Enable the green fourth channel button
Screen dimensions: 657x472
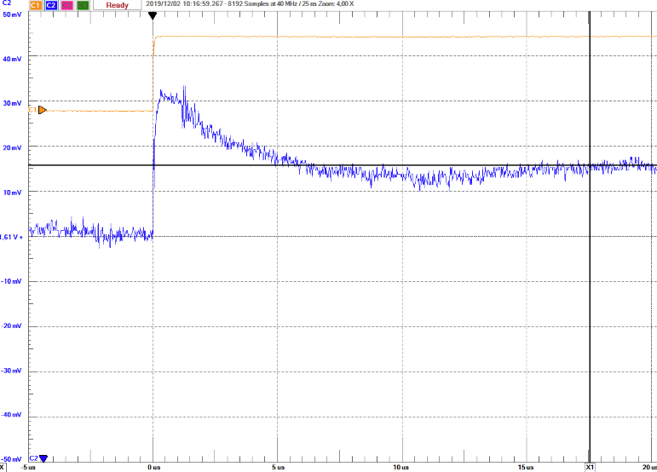point(83,5)
